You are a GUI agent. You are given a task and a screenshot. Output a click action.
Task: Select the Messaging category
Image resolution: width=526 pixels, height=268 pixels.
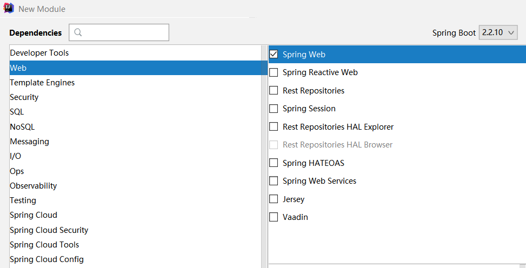click(29, 142)
